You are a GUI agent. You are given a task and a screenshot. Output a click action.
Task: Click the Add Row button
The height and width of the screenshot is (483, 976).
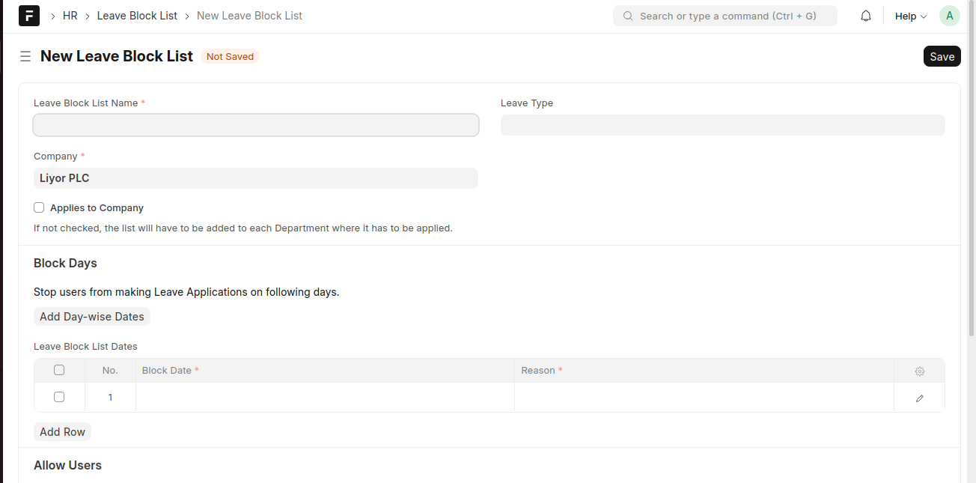62,432
